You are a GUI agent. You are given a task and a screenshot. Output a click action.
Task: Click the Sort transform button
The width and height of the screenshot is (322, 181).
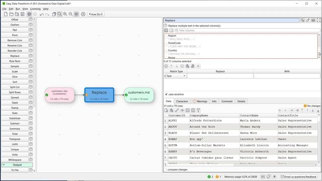pyautogui.click(x=15, y=82)
